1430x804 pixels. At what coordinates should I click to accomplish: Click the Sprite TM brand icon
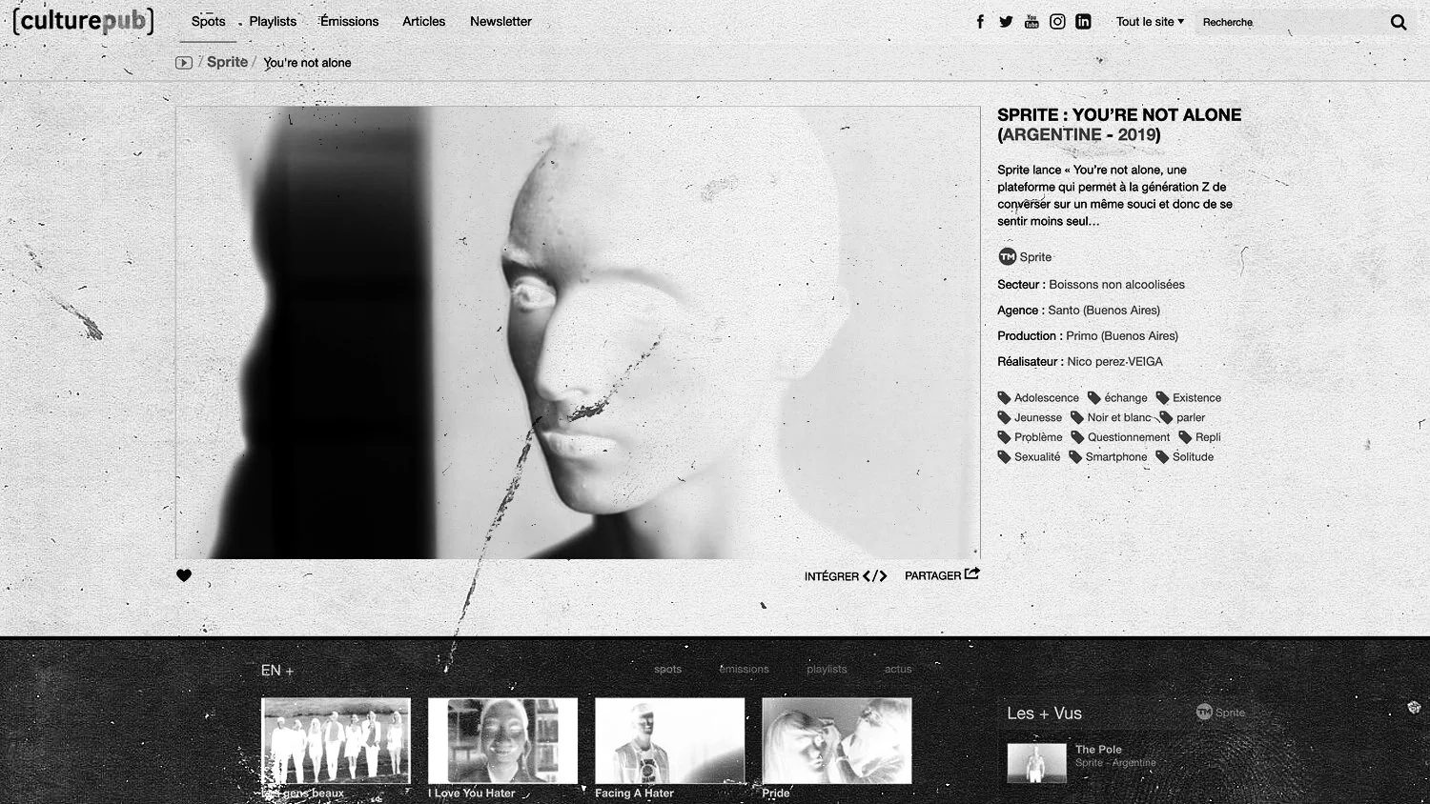tap(1007, 256)
